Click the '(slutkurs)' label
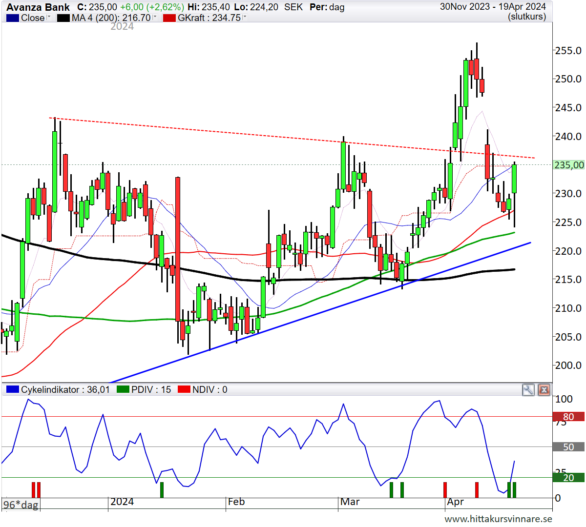 click(x=527, y=17)
